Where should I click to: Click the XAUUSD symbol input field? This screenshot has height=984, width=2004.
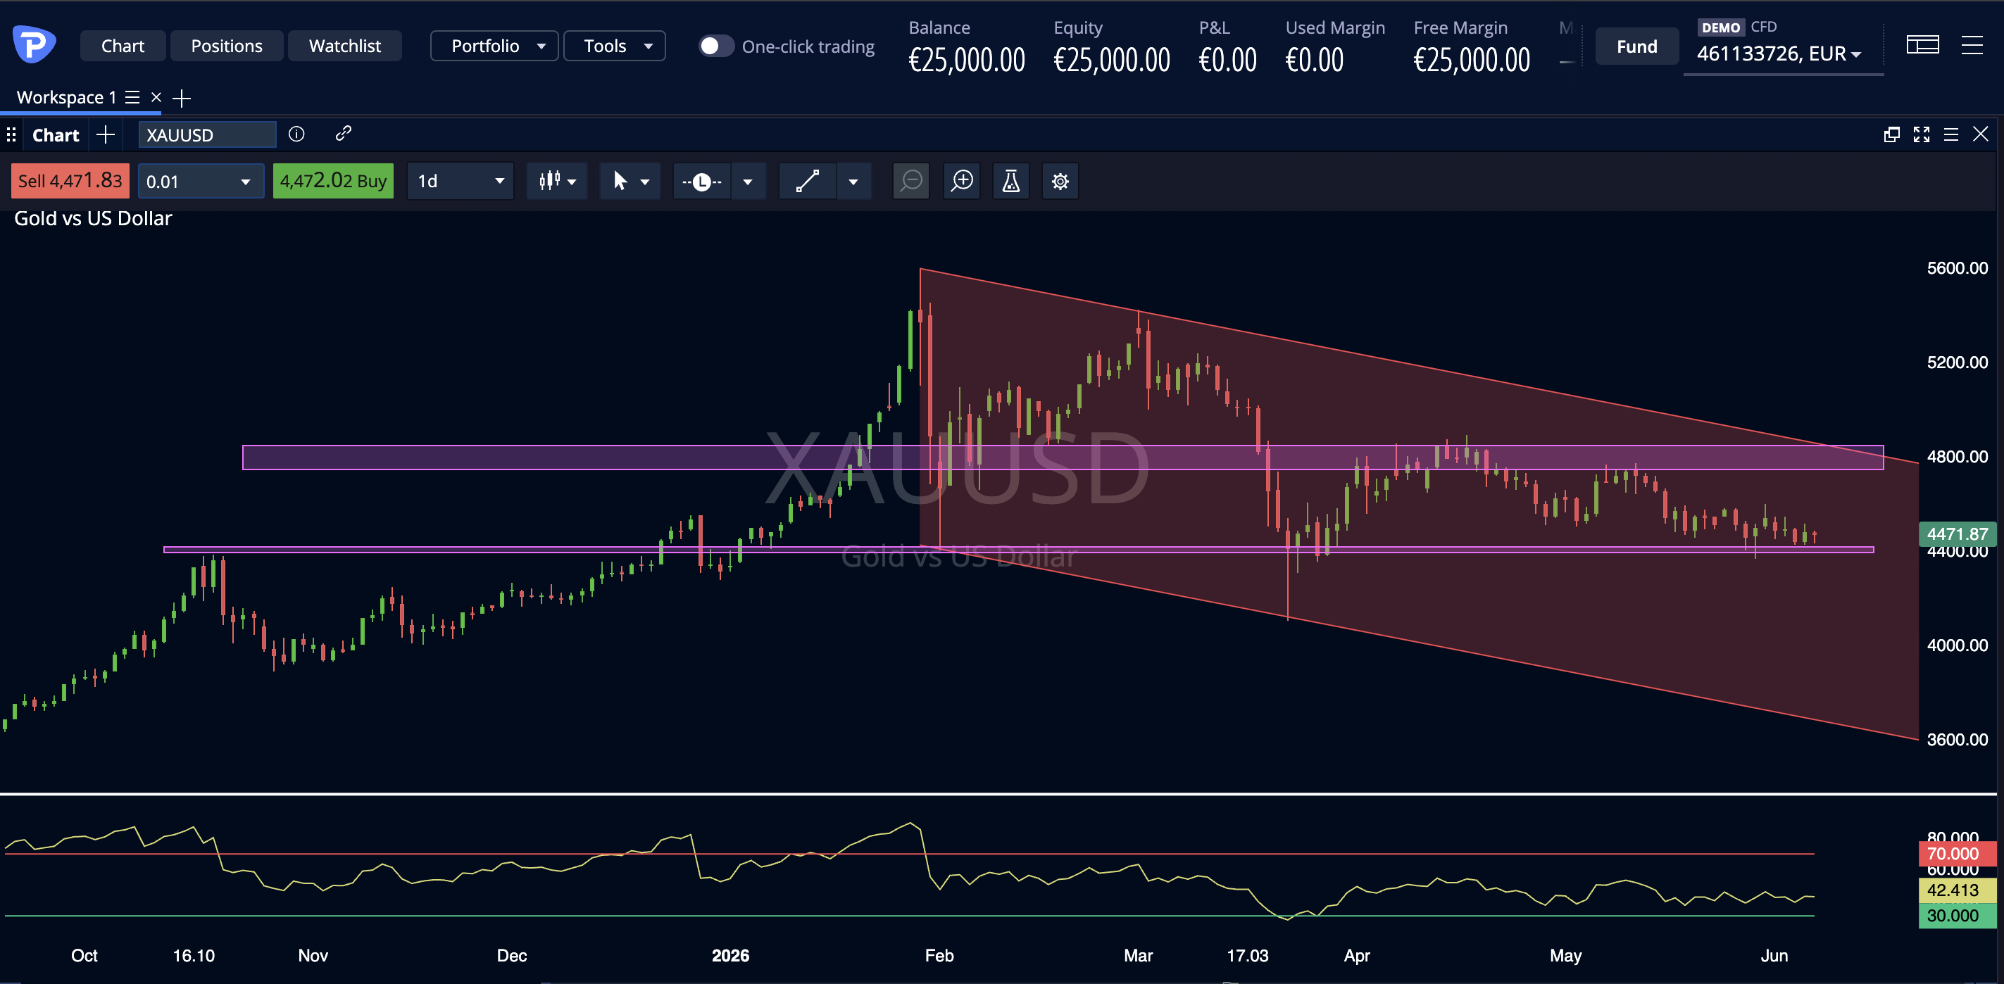coord(207,134)
